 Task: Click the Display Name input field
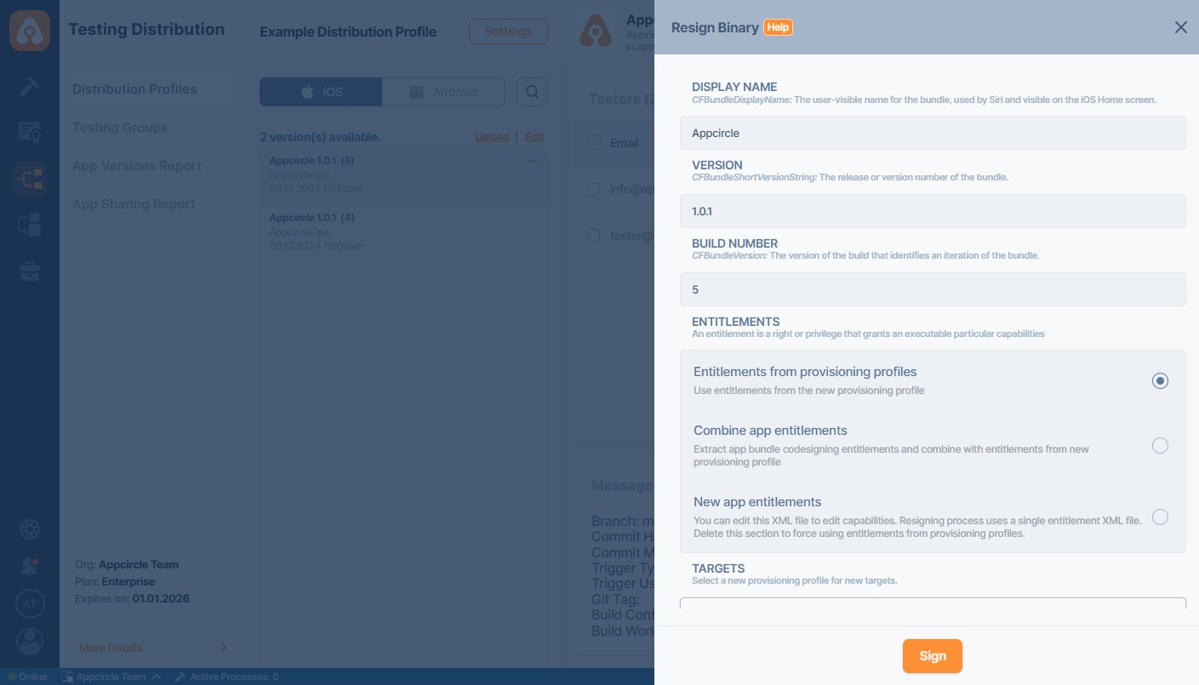coord(932,134)
